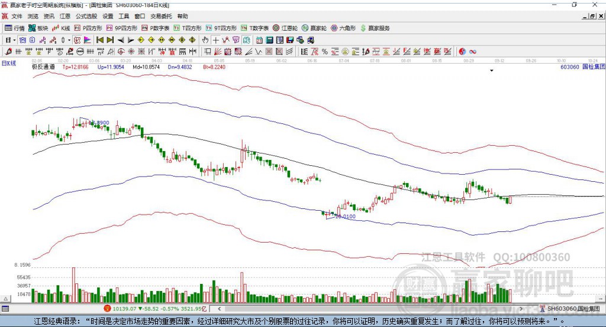
Task: Click the grid table icon at bottom left
Action: point(5,309)
